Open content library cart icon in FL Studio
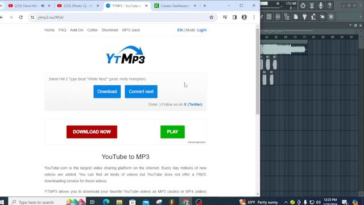 click(x=331, y=17)
